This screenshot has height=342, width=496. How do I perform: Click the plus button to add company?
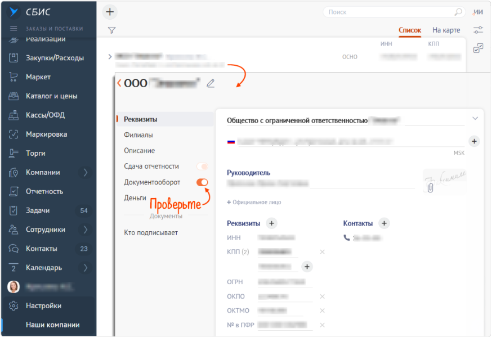111,12
